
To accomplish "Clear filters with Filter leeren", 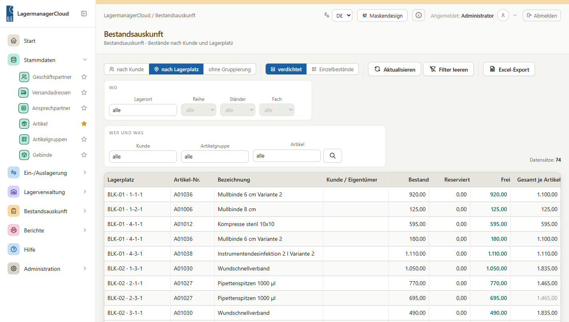I will (x=448, y=69).
